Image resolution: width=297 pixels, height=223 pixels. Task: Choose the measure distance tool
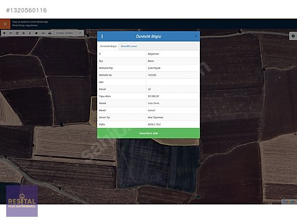coord(43,33)
